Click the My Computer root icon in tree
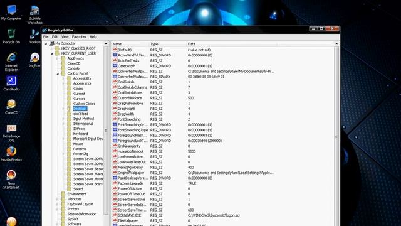The width and height of the screenshot is (401, 226). 52,43
